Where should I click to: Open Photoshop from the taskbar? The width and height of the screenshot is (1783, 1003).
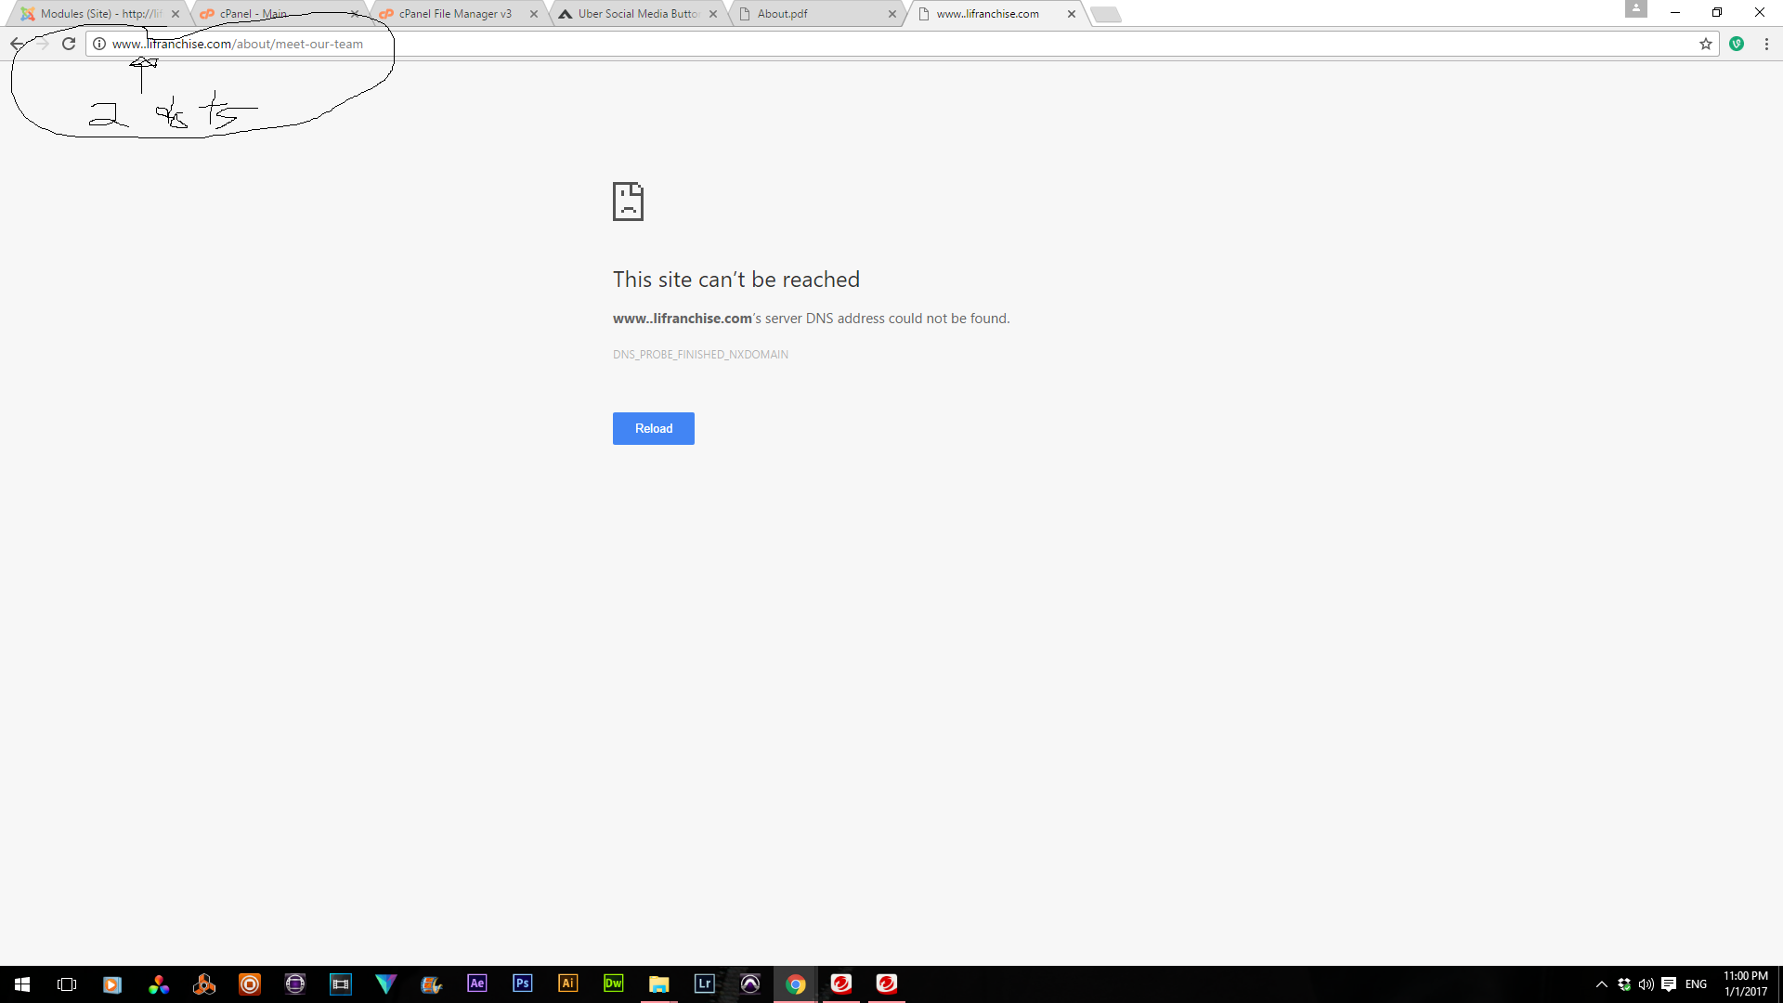(x=522, y=983)
